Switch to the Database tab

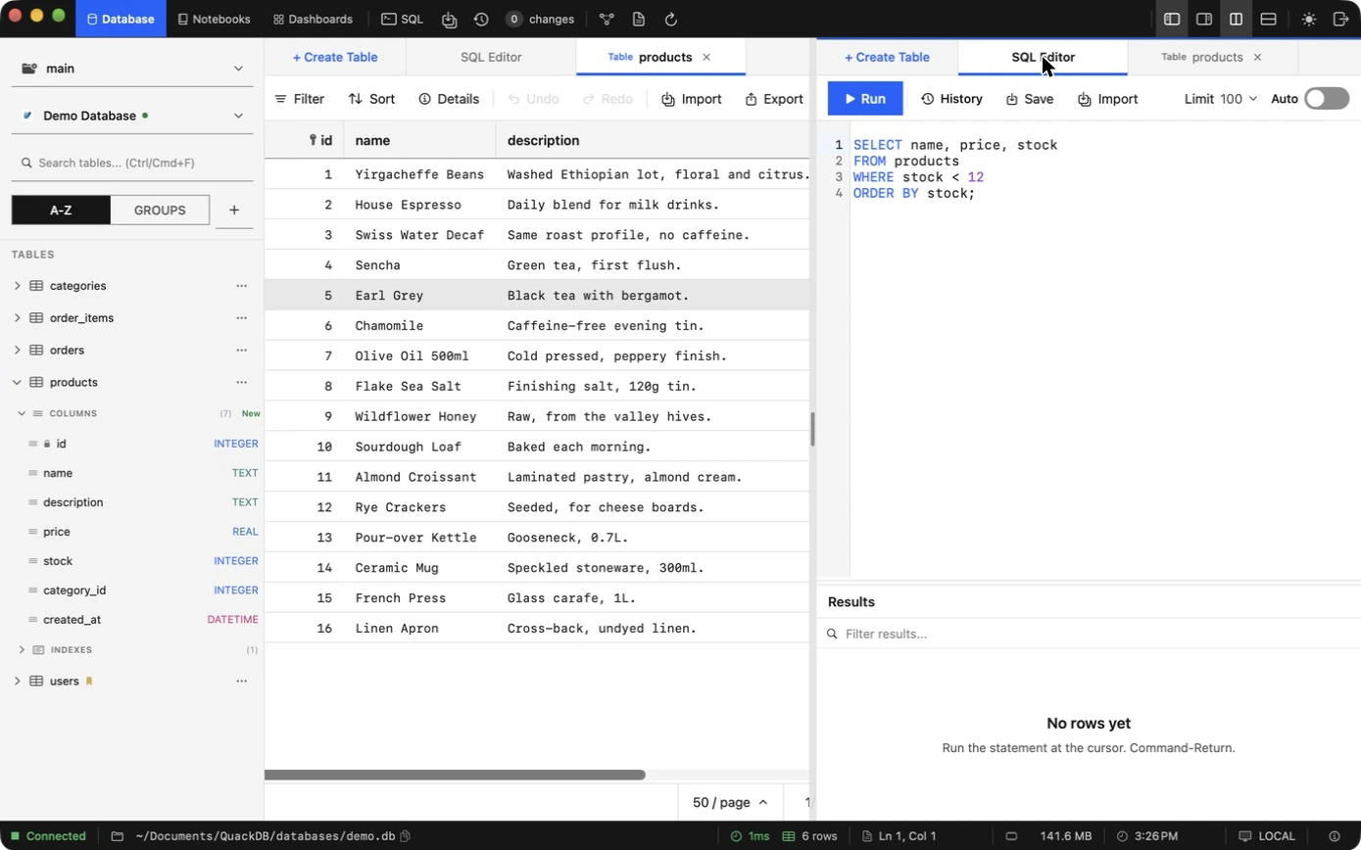pos(122,19)
